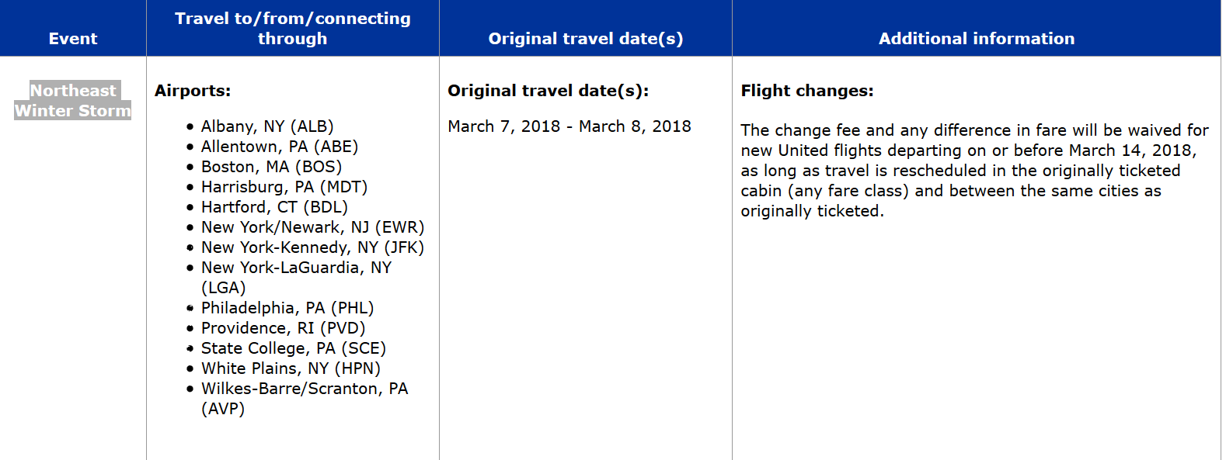
Task: Select New York-Kennedy, NY (JFK) entry
Action: 313,247
